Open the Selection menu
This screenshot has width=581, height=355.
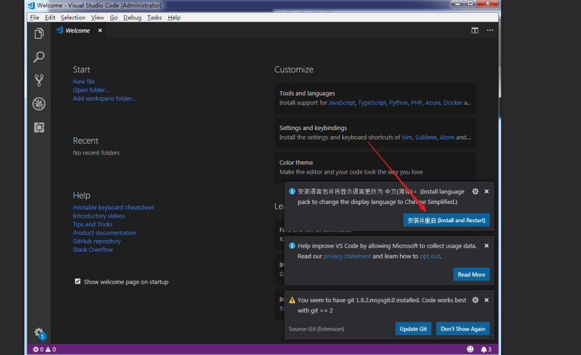coord(73,17)
